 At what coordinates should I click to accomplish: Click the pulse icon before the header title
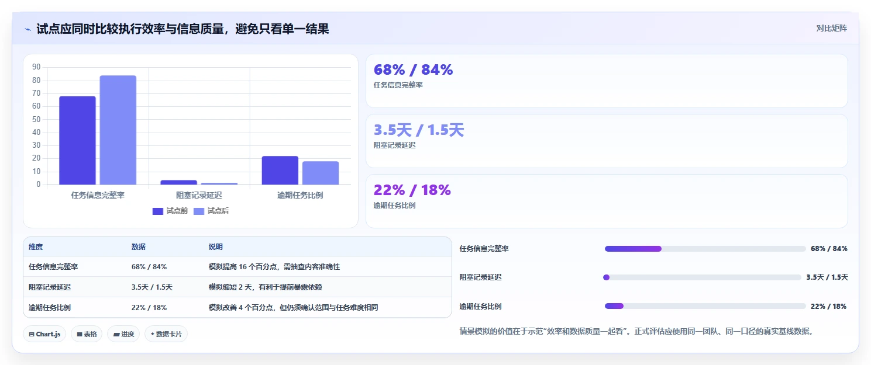coord(27,29)
